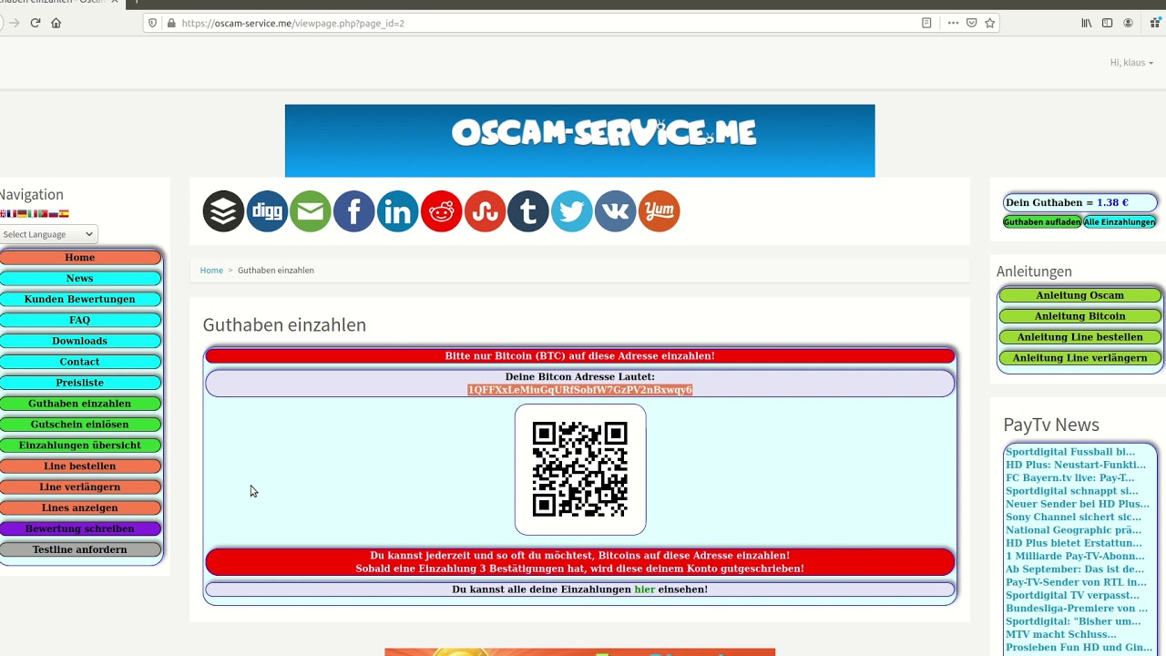The image size is (1166, 656).
Task: Go to browser home page icon
Action: (56, 23)
